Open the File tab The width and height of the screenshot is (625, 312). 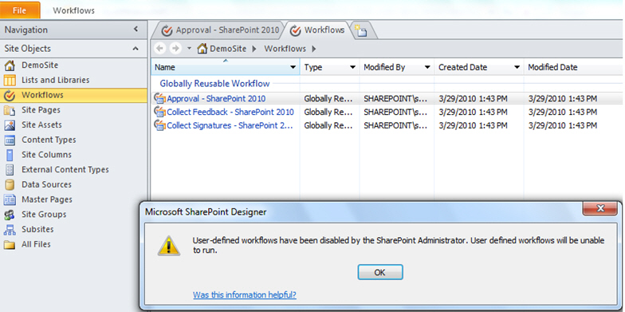tap(19, 10)
